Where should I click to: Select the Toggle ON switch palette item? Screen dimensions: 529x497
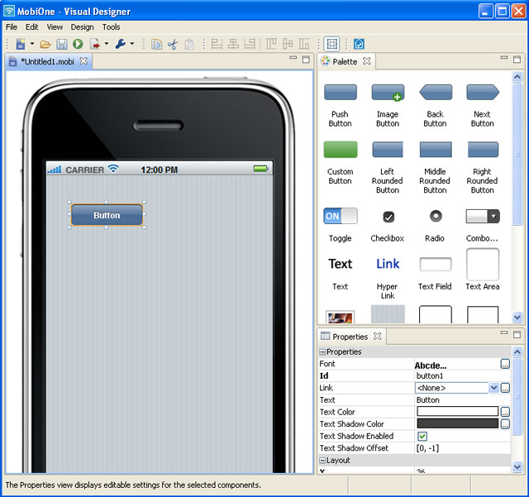(x=340, y=225)
